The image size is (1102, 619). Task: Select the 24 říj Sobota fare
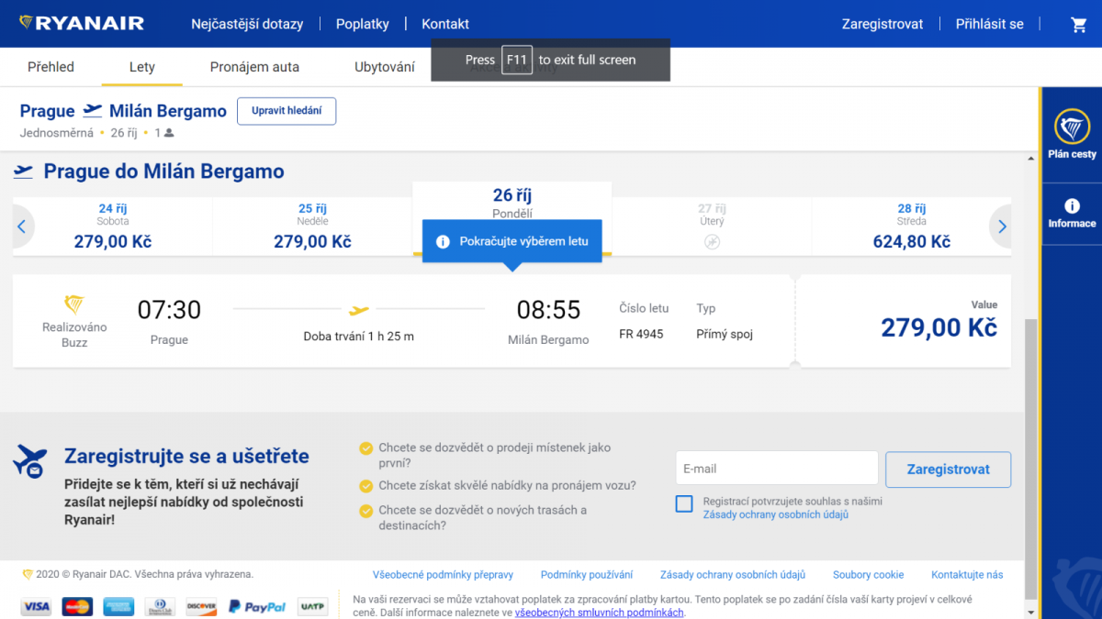[x=113, y=227]
